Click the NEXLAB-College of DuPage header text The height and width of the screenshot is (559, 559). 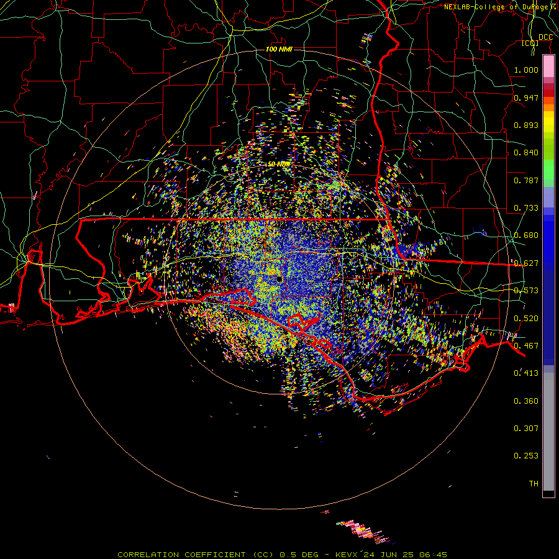pos(501,7)
